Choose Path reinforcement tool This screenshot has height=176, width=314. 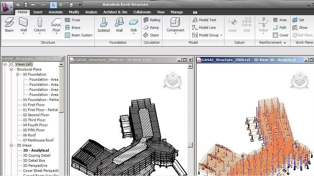coord(280,28)
